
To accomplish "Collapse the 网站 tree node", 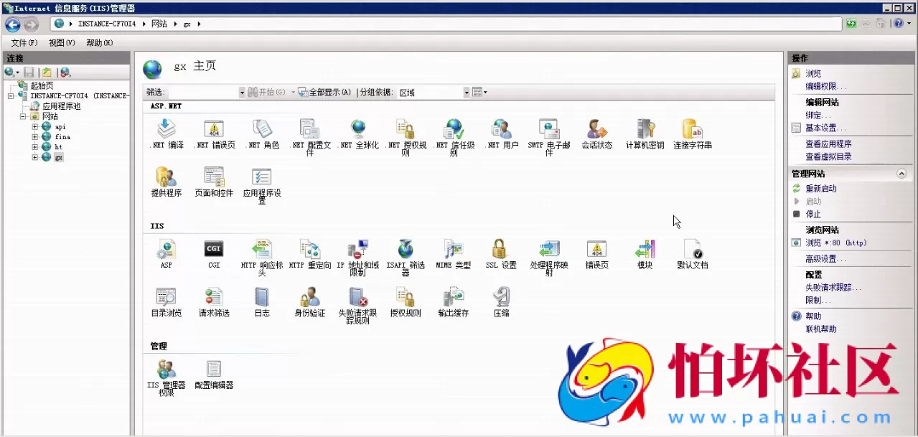I will pos(24,116).
